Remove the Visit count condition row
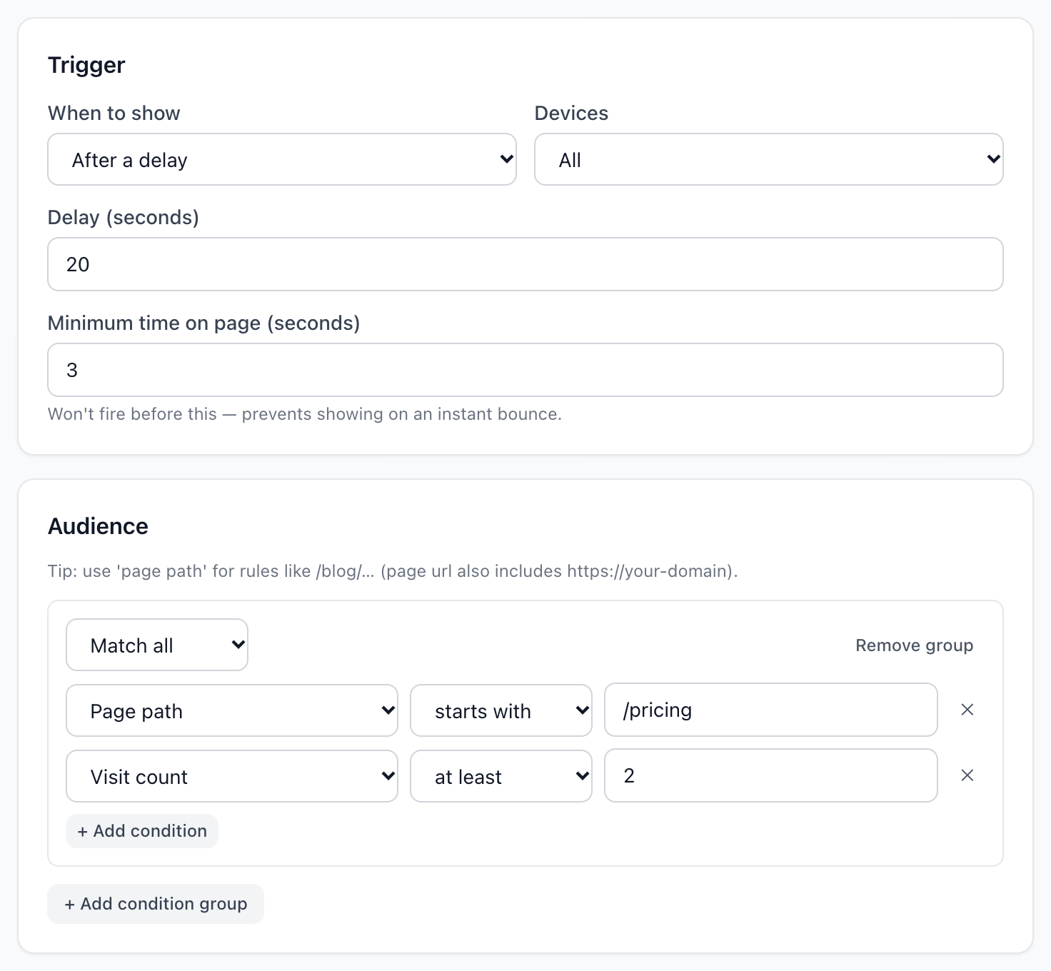This screenshot has height=971, width=1051. point(967,775)
